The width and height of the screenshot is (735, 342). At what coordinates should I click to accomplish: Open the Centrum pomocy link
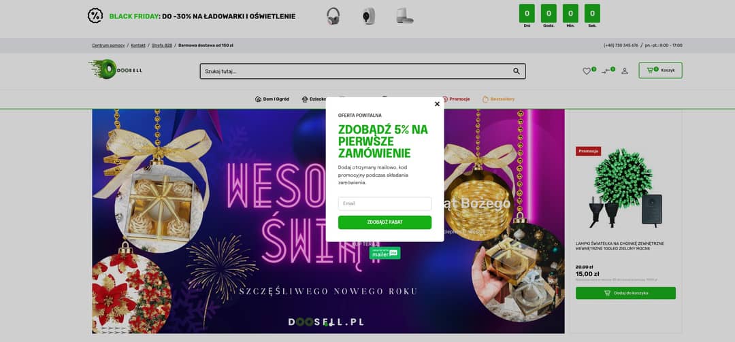pos(108,46)
